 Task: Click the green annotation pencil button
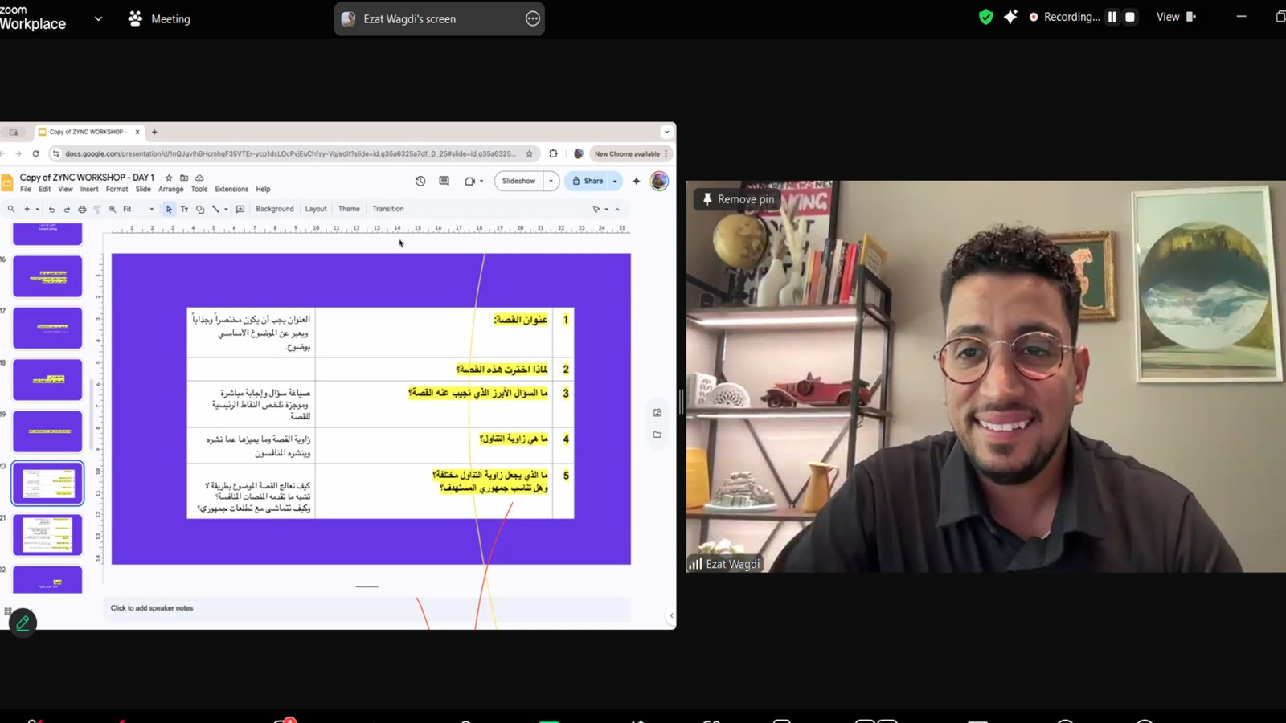23,623
